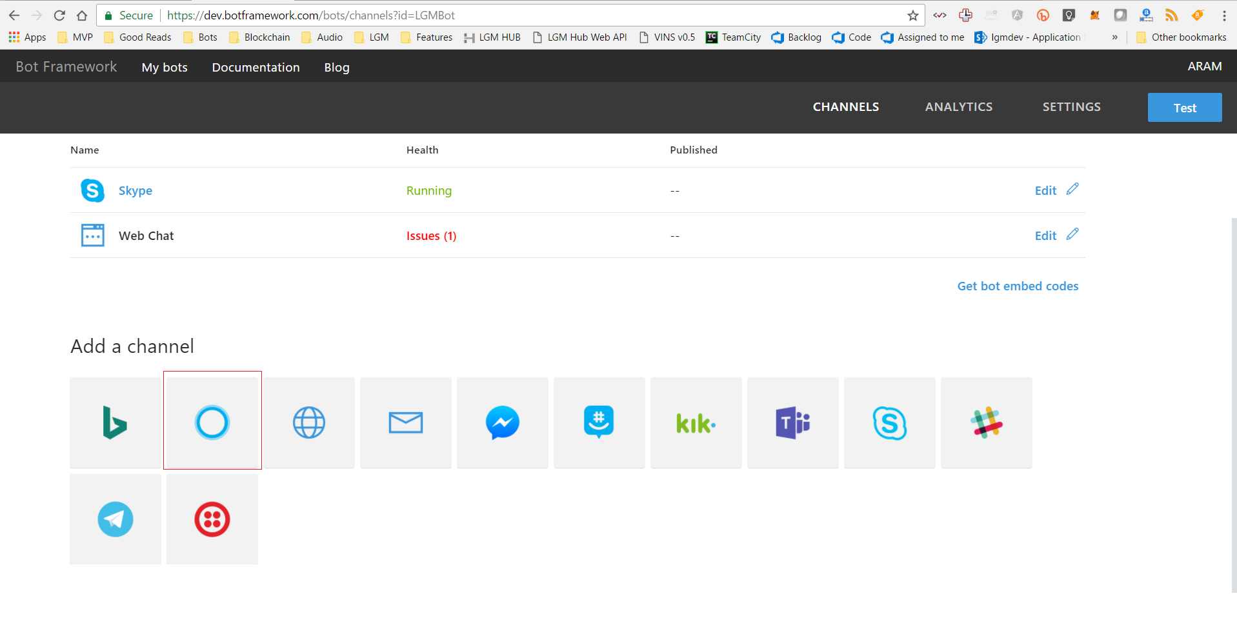
Task: Go back to previous page
Action: [x=14, y=15]
